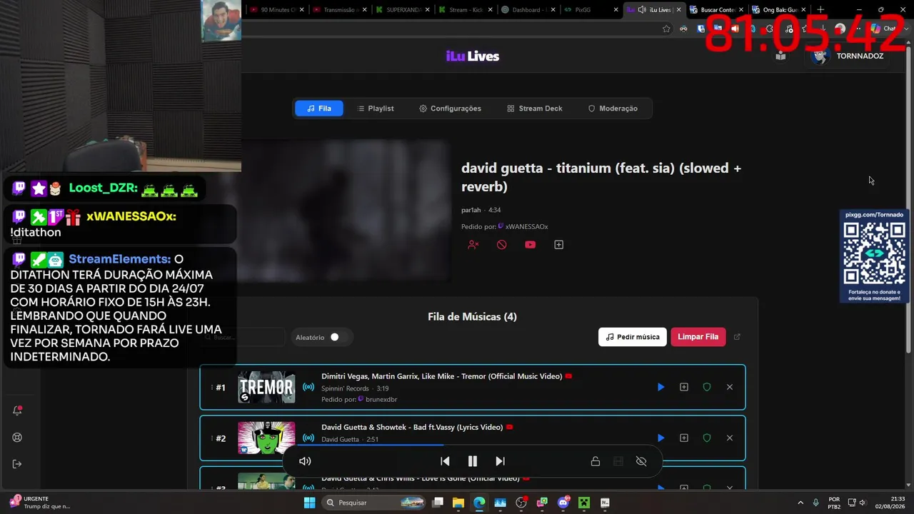Open the TORNNADOZ profile menu
The image size is (914, 514).
pos(848,56)
